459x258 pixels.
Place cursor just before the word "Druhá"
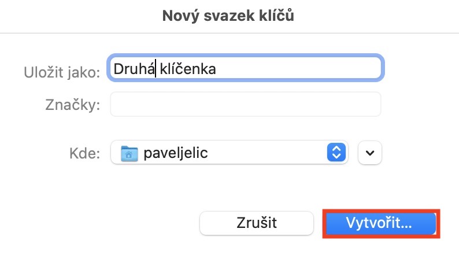pyautogui.click(x=114, y=69)
